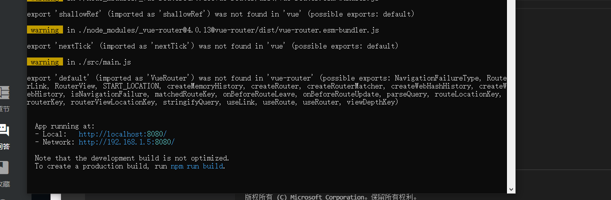Screen dimensions: 611x200
Task: Click the 'App running at:' line
Action: click(x=64, y=126)
